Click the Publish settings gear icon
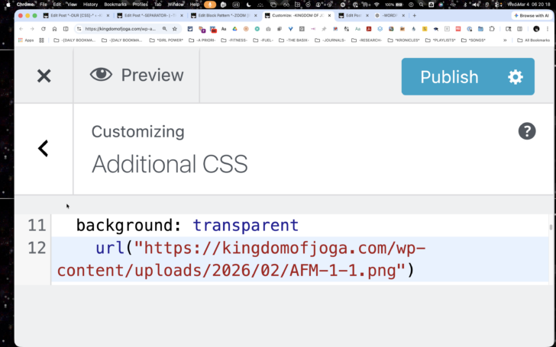Screen dimensions: 556x347 coord(516,77)
